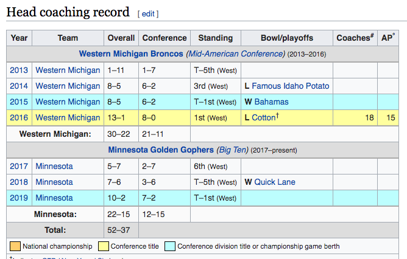This screenshot has width=407, height=259.
Task: Open the Mid-American Conference link
Action: [236, 54]
